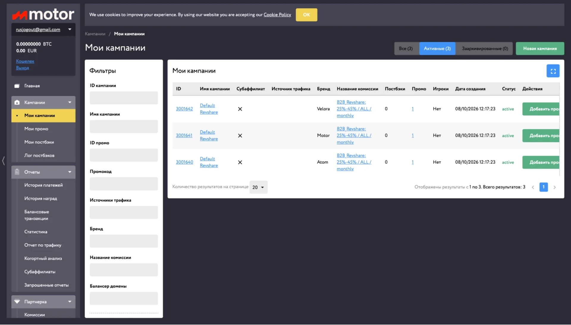The width and height of the screenshot is (571, 325).
Task: Click the Партнерка section icon
Action: (x=17, y=302)
